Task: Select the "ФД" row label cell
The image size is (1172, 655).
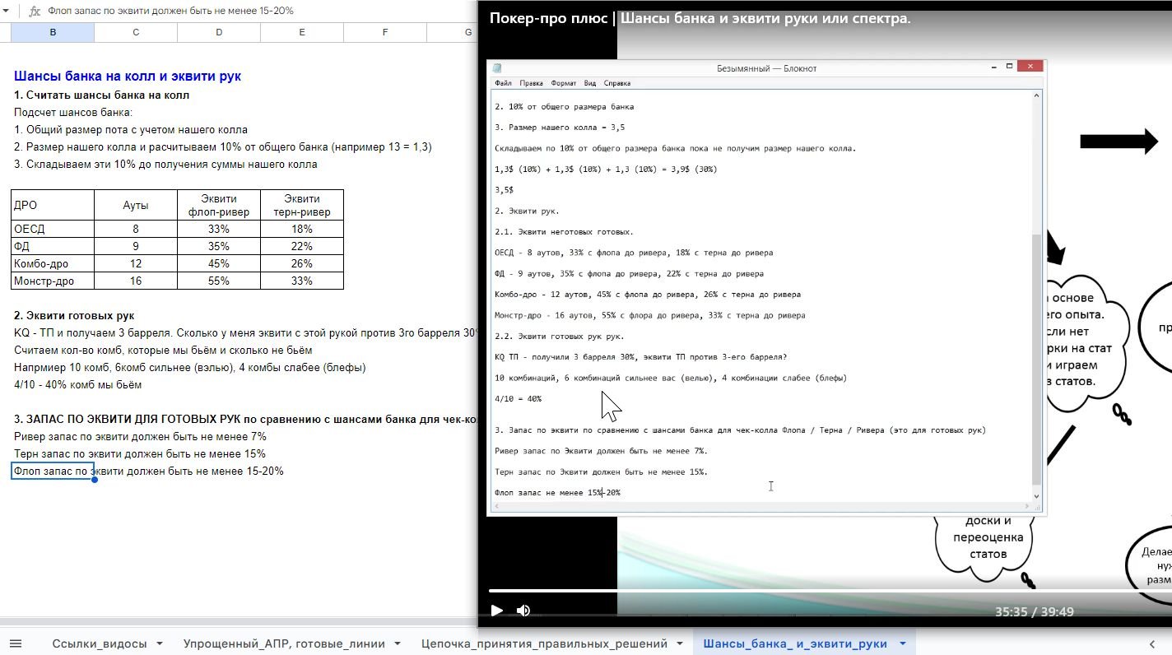Action: [x=53, y=246]
